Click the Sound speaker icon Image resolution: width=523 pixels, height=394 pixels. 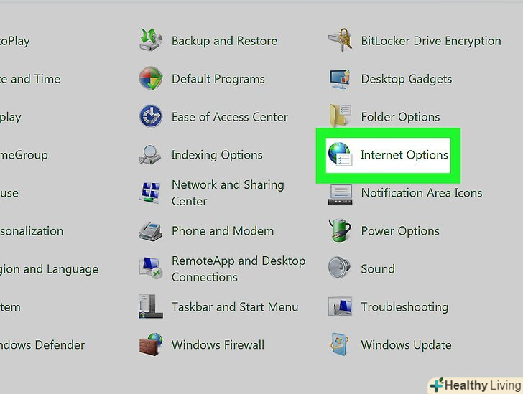coord(339,268)
